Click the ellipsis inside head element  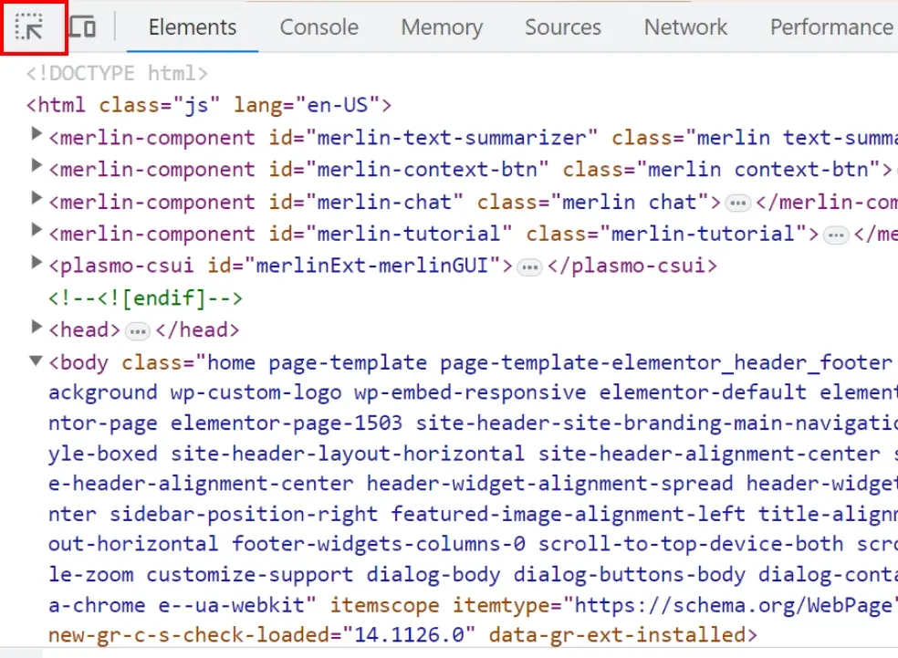pos(138,331)
